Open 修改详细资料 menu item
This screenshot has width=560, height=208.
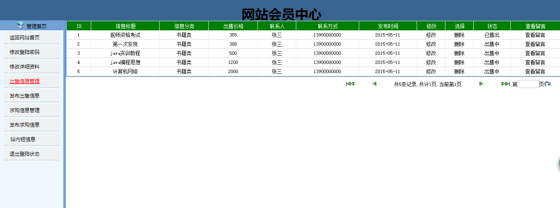pos(25,67)
